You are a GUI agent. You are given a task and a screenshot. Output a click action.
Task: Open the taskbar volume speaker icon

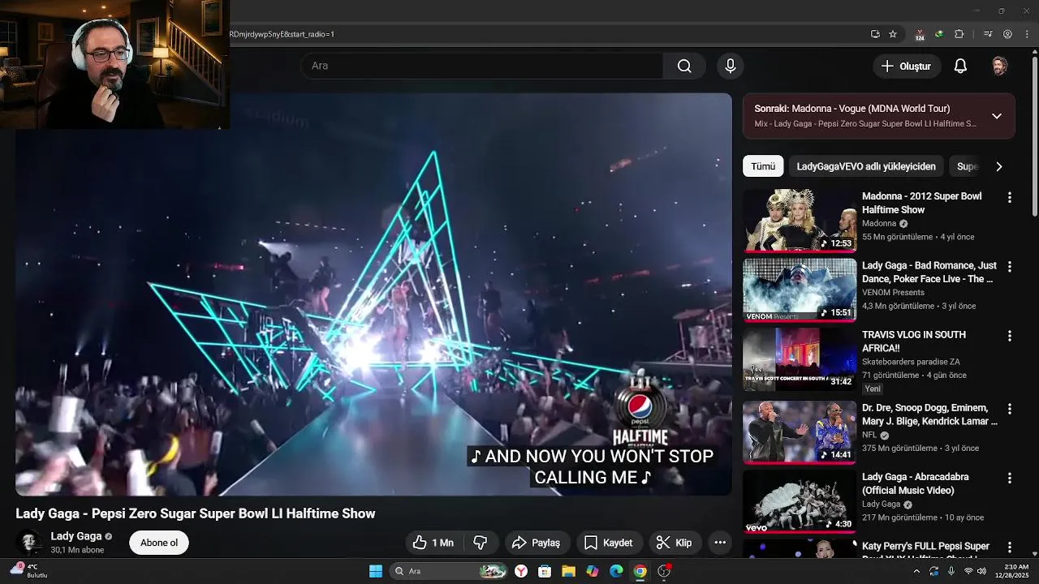tap(982, 571)
